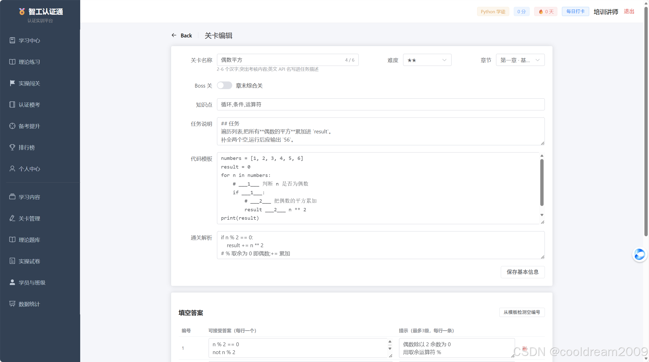Click the 数据统计 chart icon in the sidebar
Image resolution: width=649 pixels, height=362 pixels.
click(x=12, y=304)
